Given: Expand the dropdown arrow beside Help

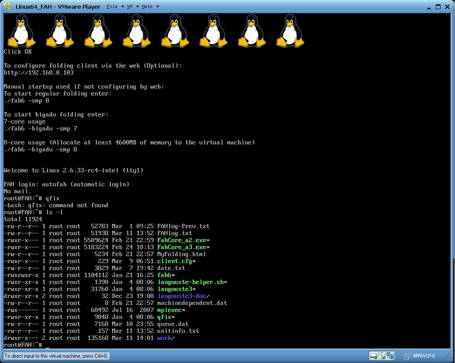Looking at the screenshot, I should point(157,7).
